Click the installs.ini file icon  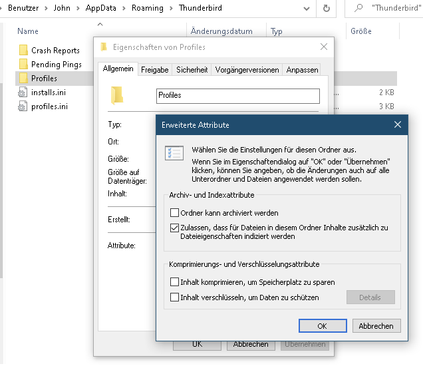click(23, 93)
